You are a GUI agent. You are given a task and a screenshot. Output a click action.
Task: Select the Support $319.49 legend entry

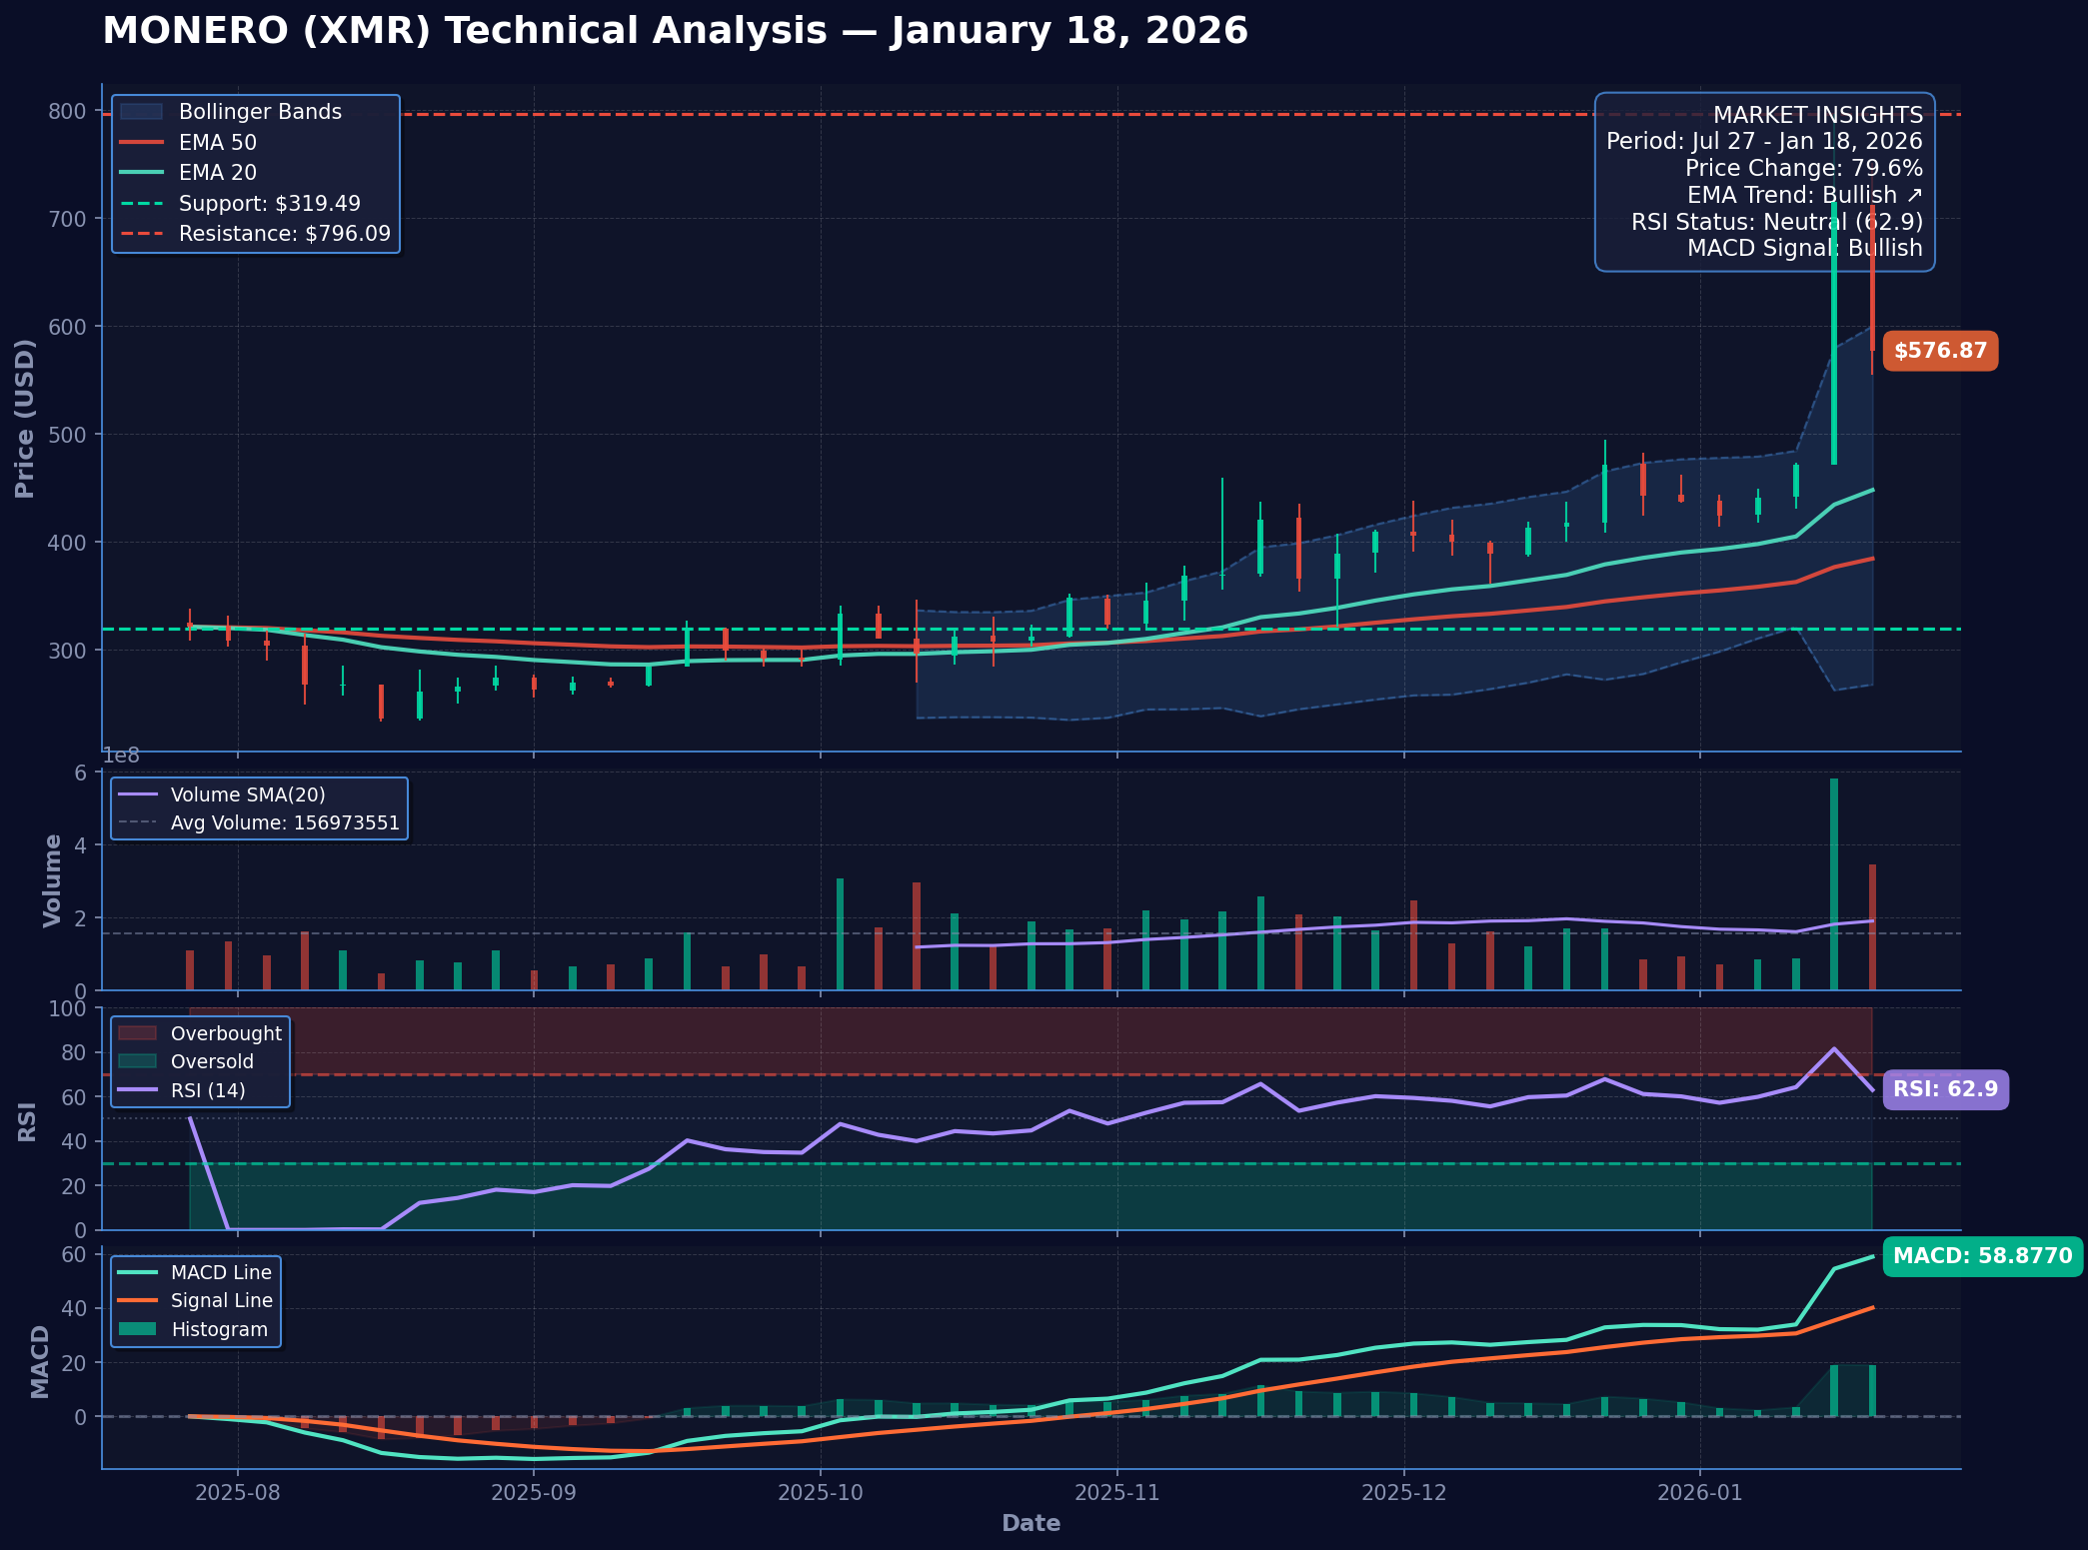coord(269,204)
